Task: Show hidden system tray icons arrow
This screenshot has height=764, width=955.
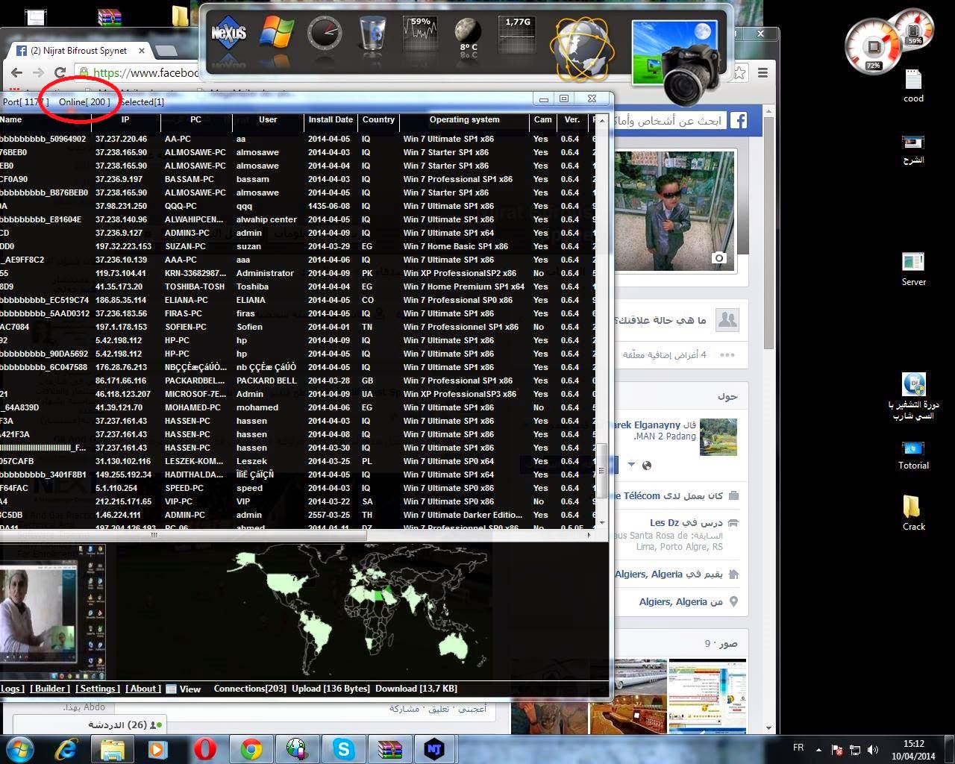Action: pyautogui.click(x=818, y=749)
